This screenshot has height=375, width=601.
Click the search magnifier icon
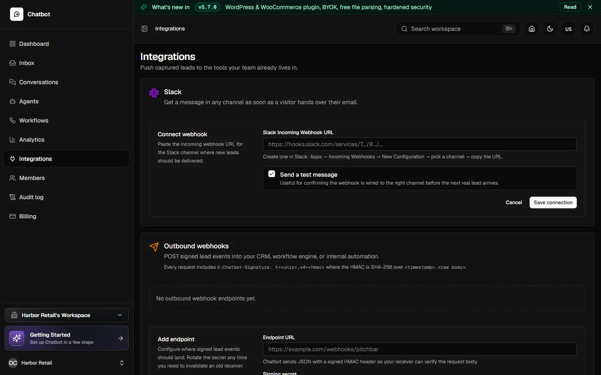[404, 29]
